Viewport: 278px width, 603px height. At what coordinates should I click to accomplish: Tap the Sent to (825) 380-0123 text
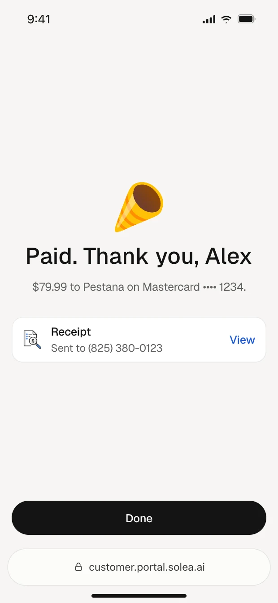tap(107, 348)
